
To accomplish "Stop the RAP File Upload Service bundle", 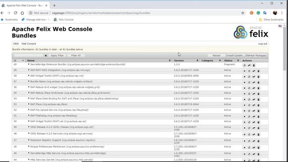I will point(244,111).
